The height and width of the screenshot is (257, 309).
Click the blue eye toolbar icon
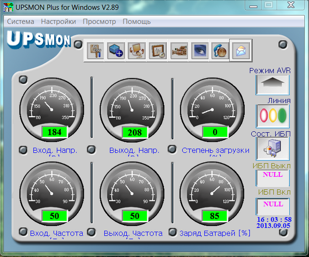[x=200, y=51]
